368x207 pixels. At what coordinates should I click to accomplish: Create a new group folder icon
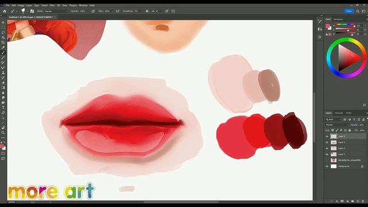[x=352, y=201]
